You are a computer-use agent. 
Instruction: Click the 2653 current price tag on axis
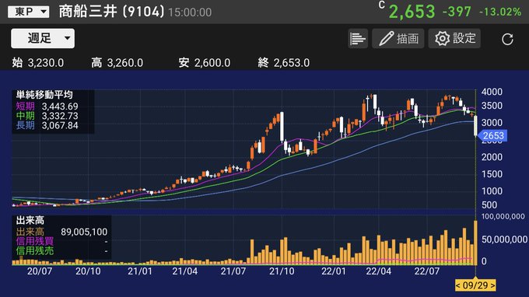click(492, 136)
